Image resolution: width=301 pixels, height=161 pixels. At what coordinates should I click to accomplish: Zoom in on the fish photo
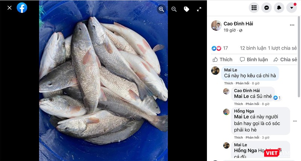[x=161, y=9]
